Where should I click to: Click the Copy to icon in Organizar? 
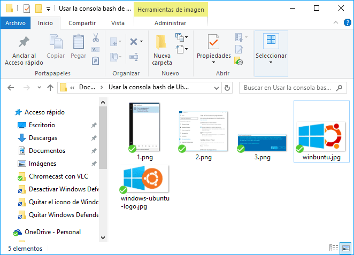coord(114,57)
